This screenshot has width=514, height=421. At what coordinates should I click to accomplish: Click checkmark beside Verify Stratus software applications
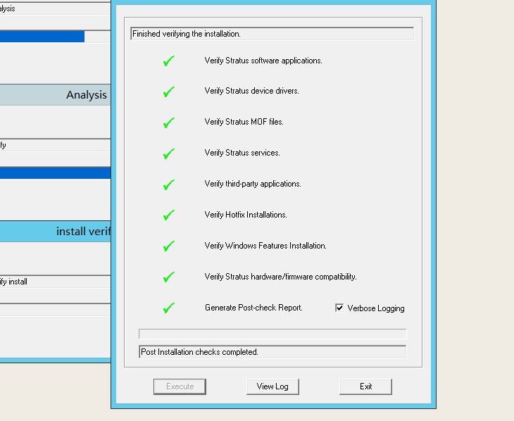click(169, 61)
